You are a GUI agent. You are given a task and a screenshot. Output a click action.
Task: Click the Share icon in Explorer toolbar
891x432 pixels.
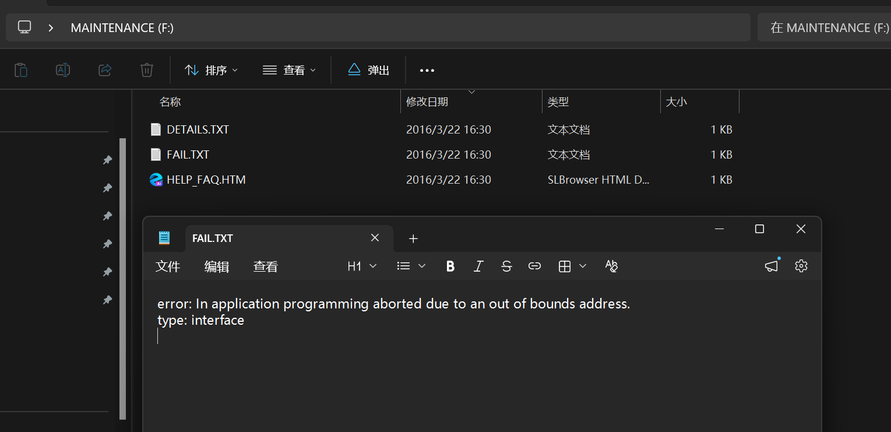[105, 70]
